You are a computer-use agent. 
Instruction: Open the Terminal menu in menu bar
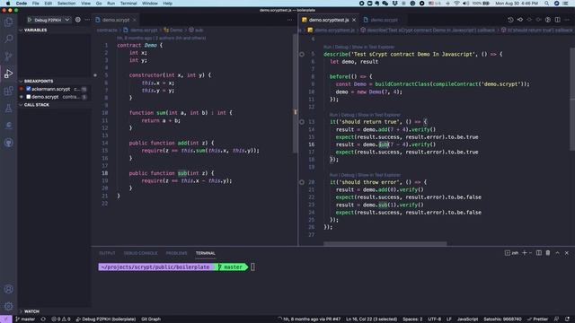pos(128,4)
